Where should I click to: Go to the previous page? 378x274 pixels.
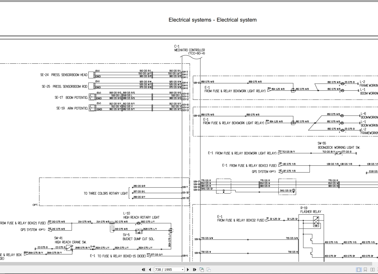150,269
